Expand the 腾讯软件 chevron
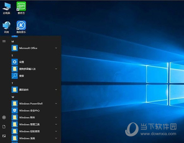The width and height of the screenshot is (184, 143). [x=56, y=90]
